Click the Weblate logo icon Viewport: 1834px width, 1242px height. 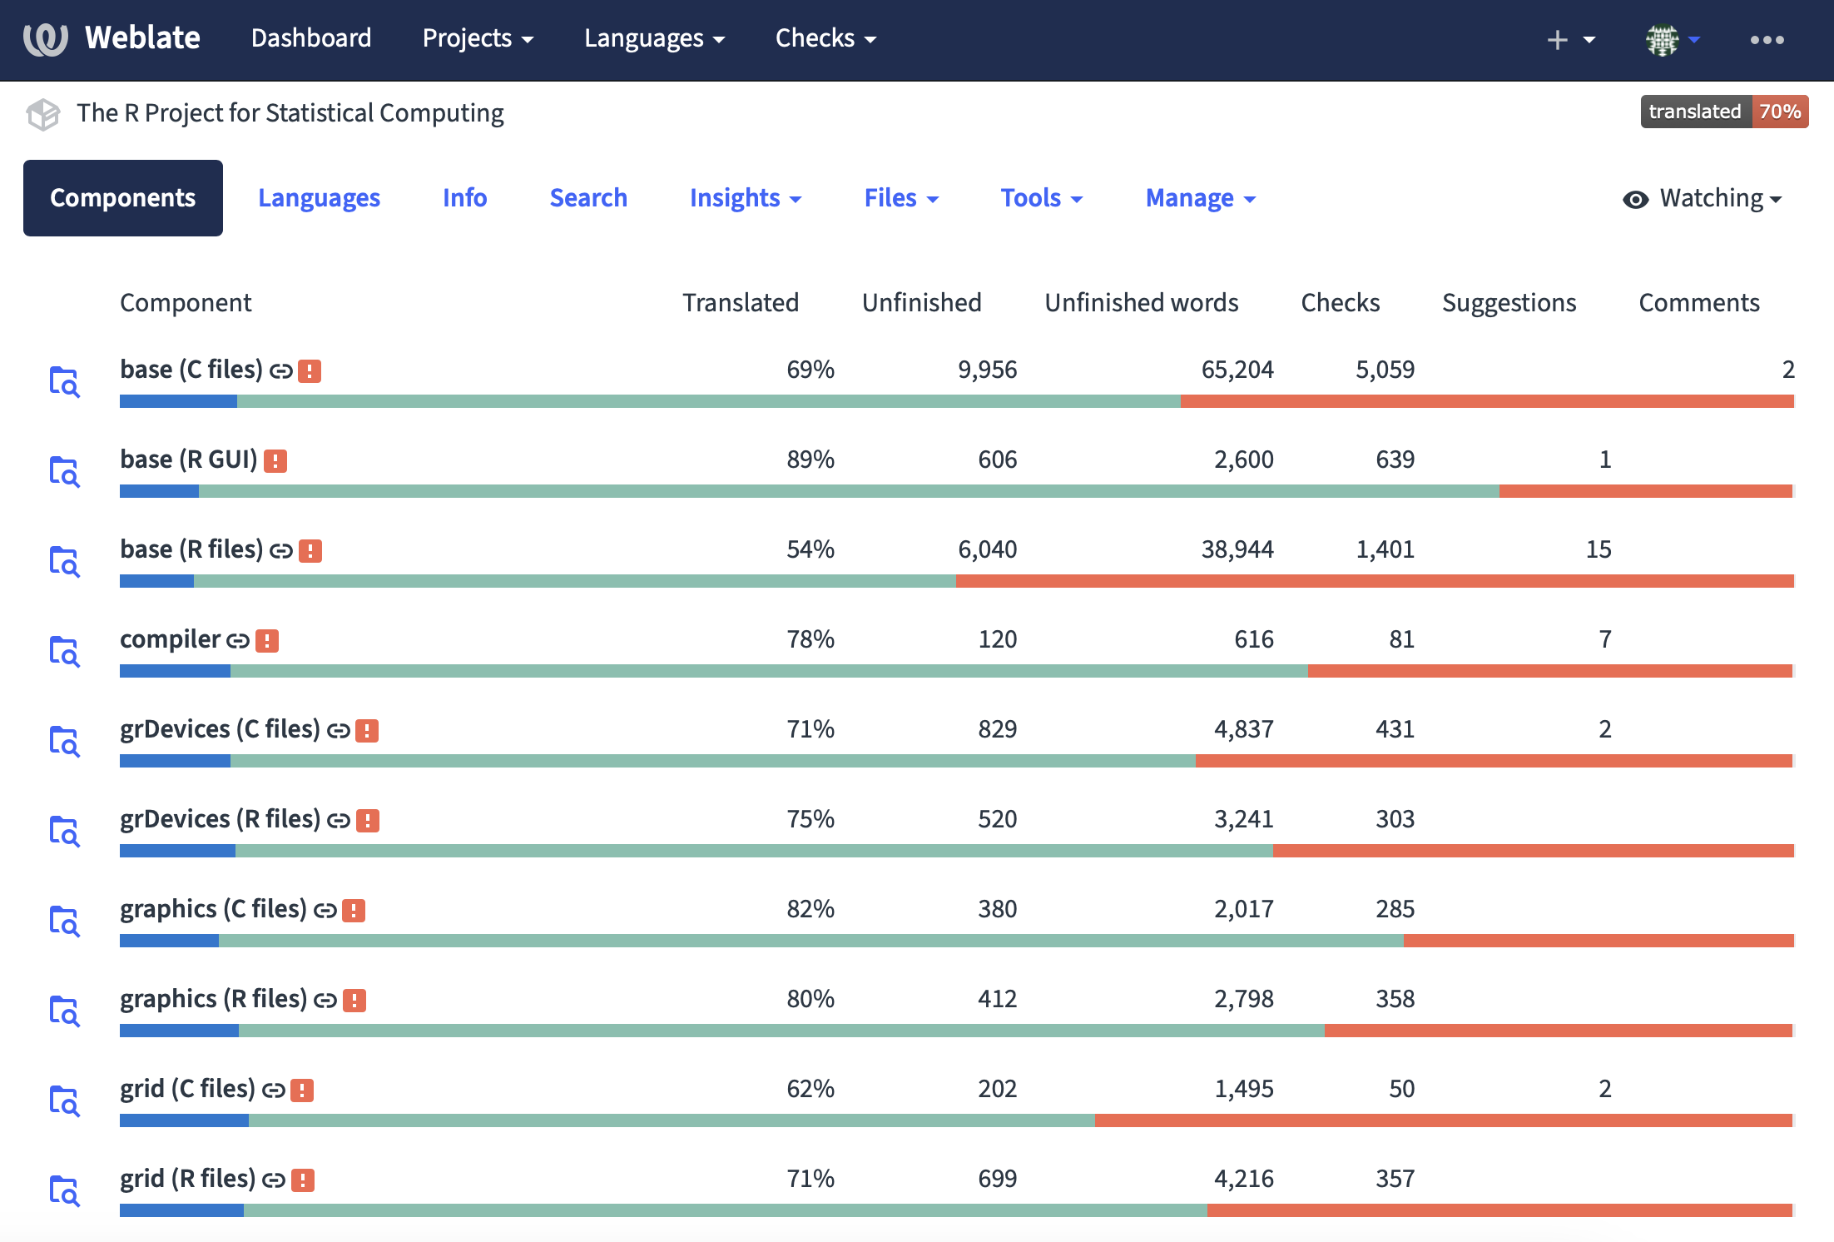47,38
